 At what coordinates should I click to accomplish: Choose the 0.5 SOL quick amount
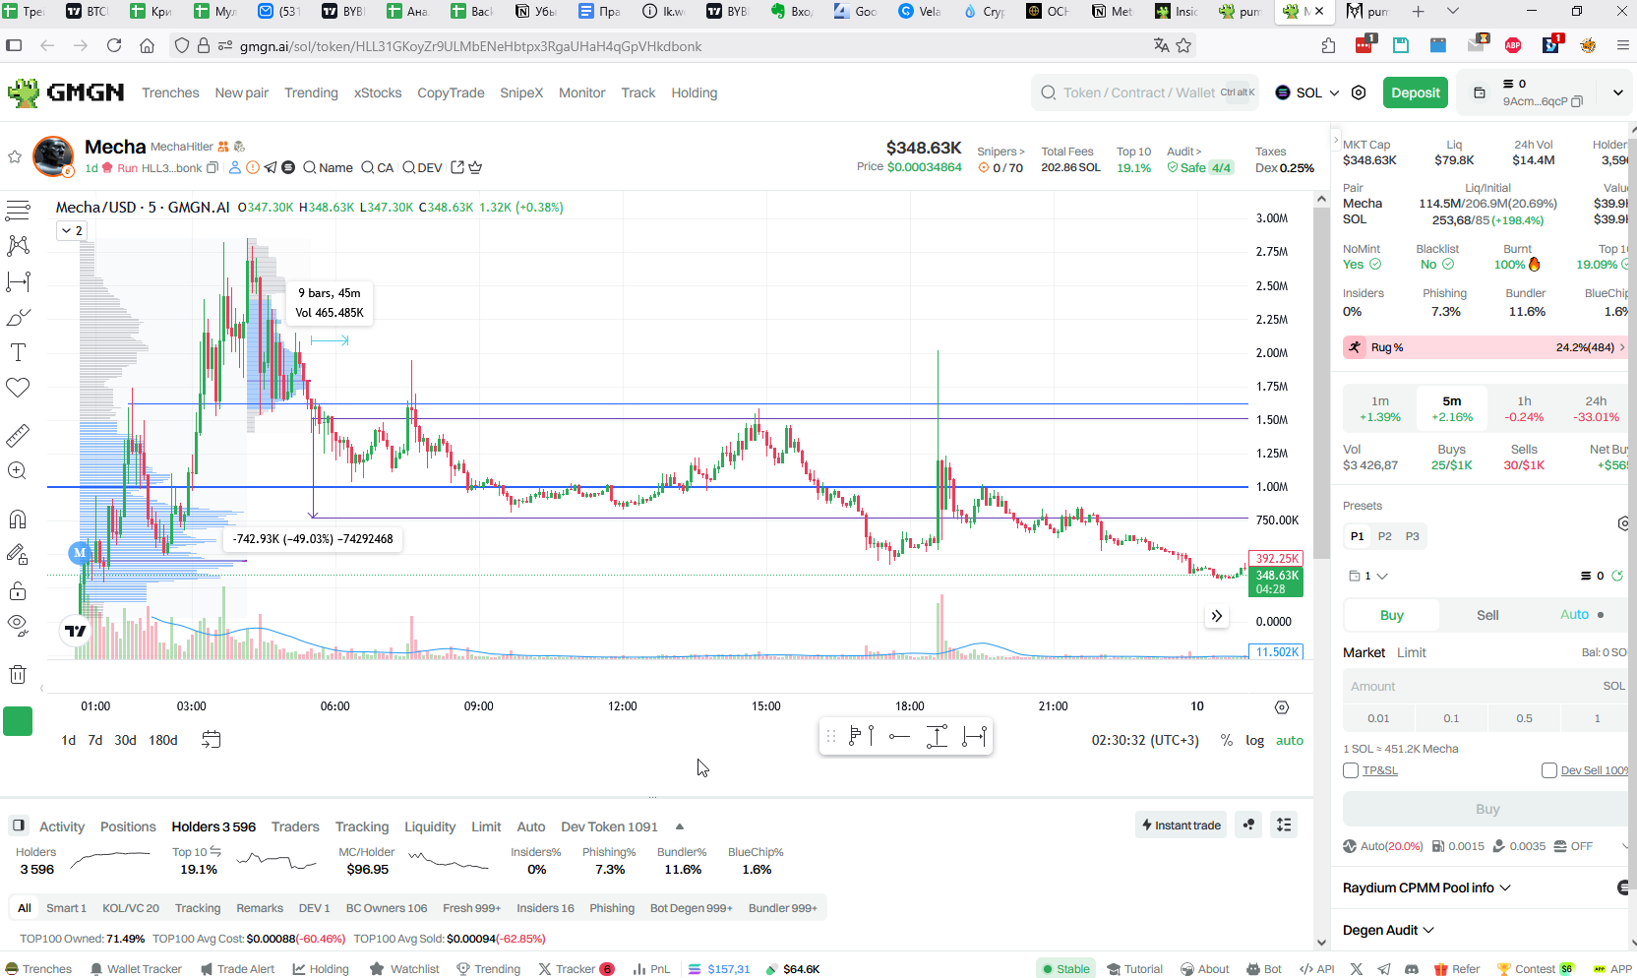(1524, 718)
